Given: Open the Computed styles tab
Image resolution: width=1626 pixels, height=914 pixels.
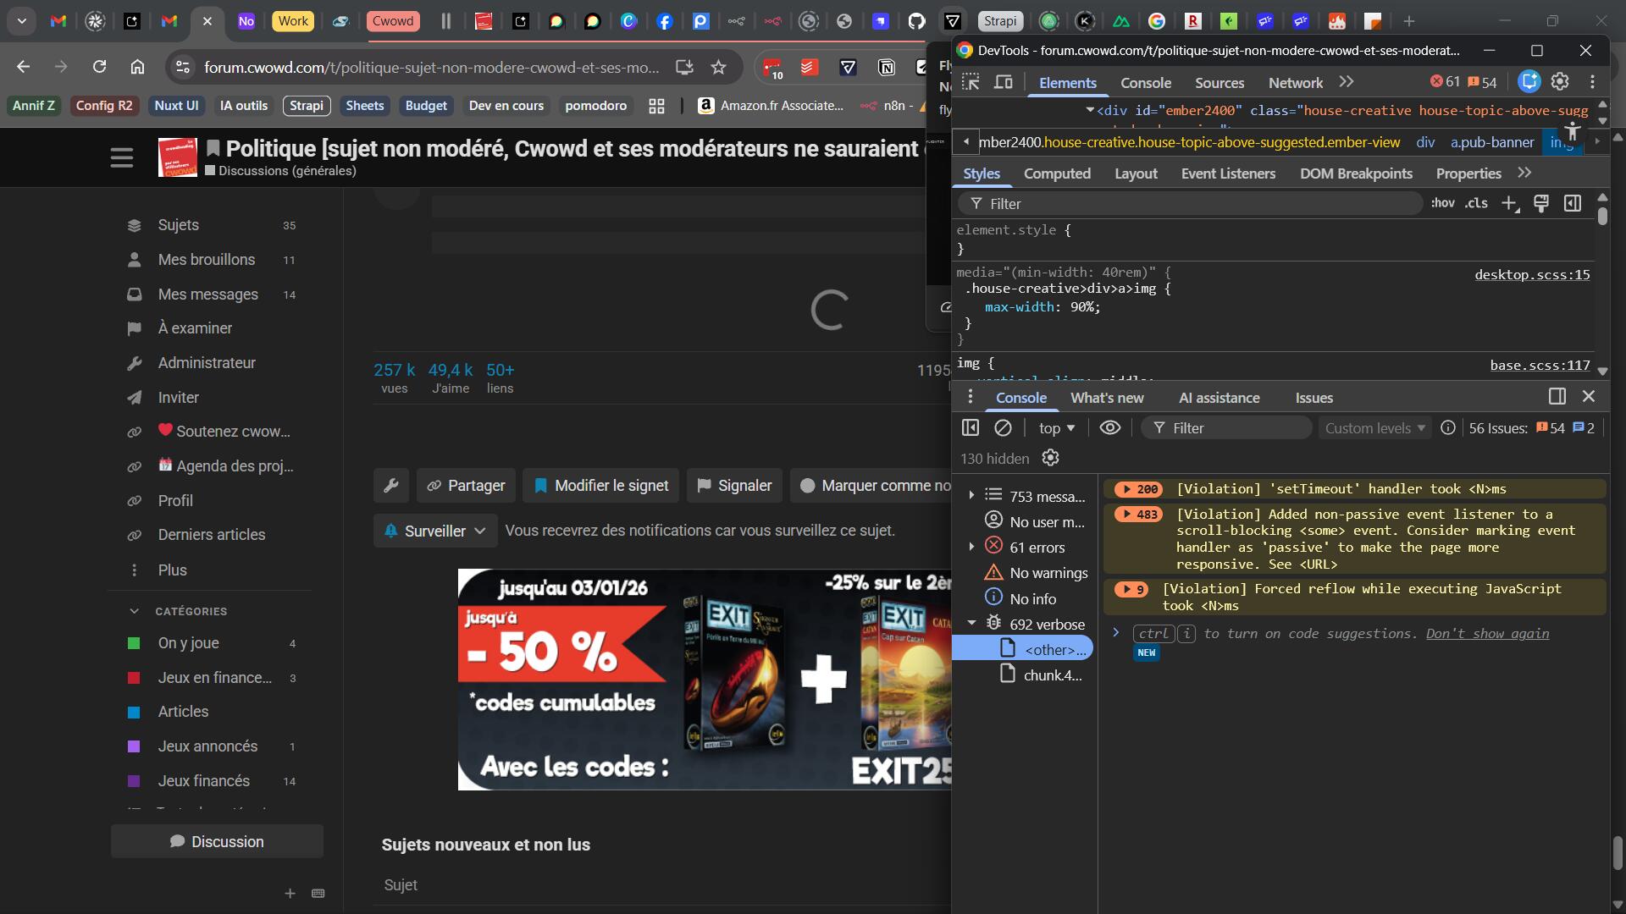Looking at the screenshot, I should [x=1056, y=173].
